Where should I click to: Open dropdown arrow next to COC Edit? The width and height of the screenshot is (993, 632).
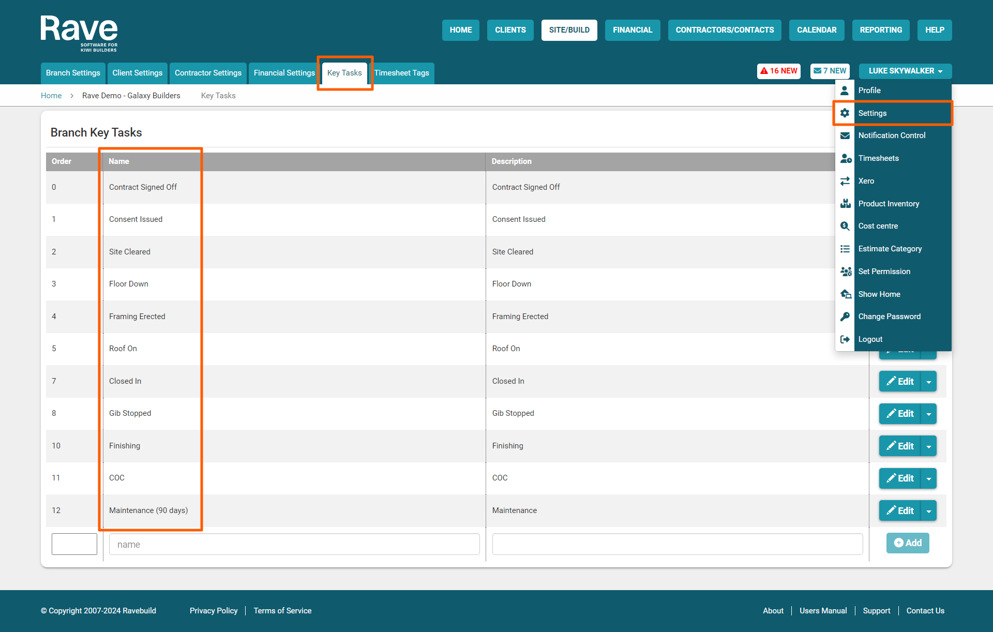pyautogui.click(x=929, y=478)
